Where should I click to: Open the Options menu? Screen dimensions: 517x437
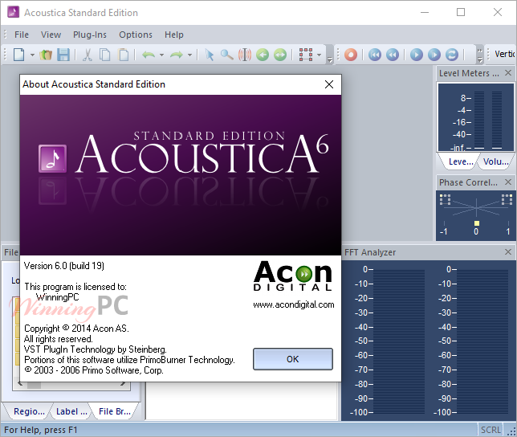[x=136, y=35]
